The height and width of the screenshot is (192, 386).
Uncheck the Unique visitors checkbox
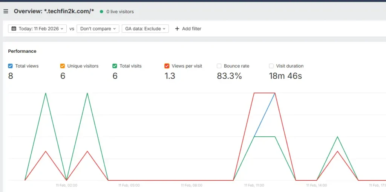pyautogui.click(x=63, y=66)
